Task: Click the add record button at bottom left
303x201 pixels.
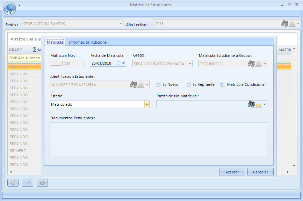Action: point(13,183)
